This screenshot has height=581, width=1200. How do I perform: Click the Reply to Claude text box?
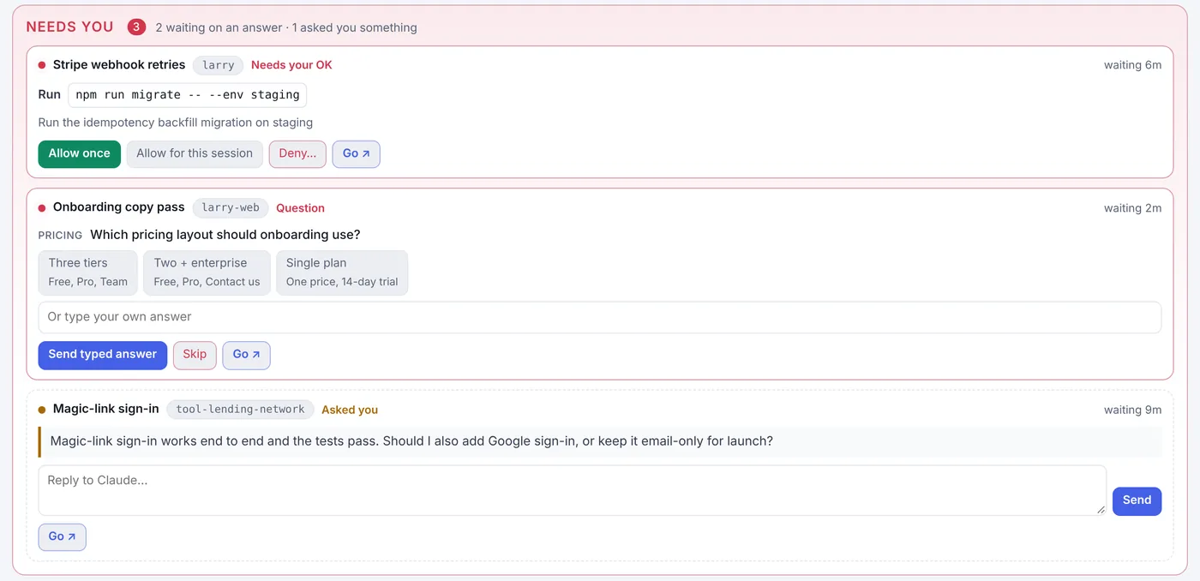(573, 490)
